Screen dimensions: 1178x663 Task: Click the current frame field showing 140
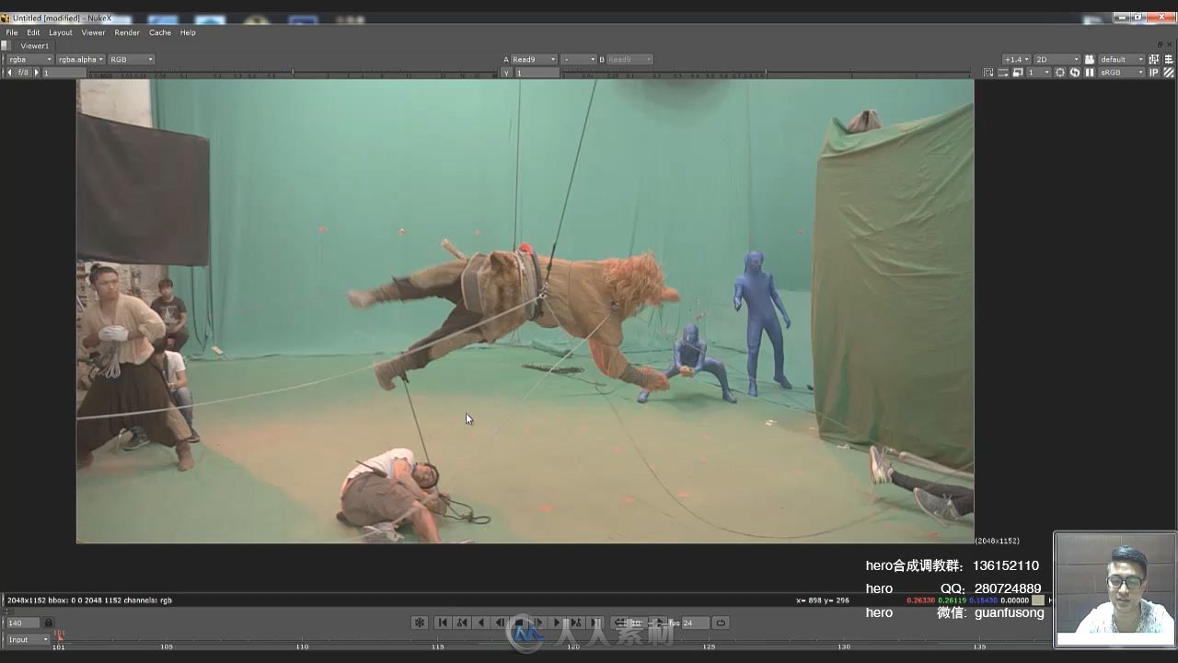[x=23, y=622]
